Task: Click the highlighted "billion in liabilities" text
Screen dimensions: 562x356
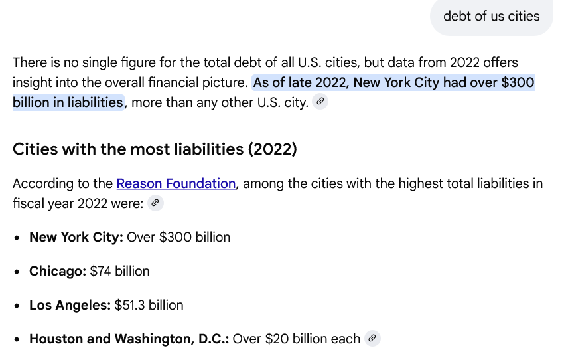Action: coord(68,102)
